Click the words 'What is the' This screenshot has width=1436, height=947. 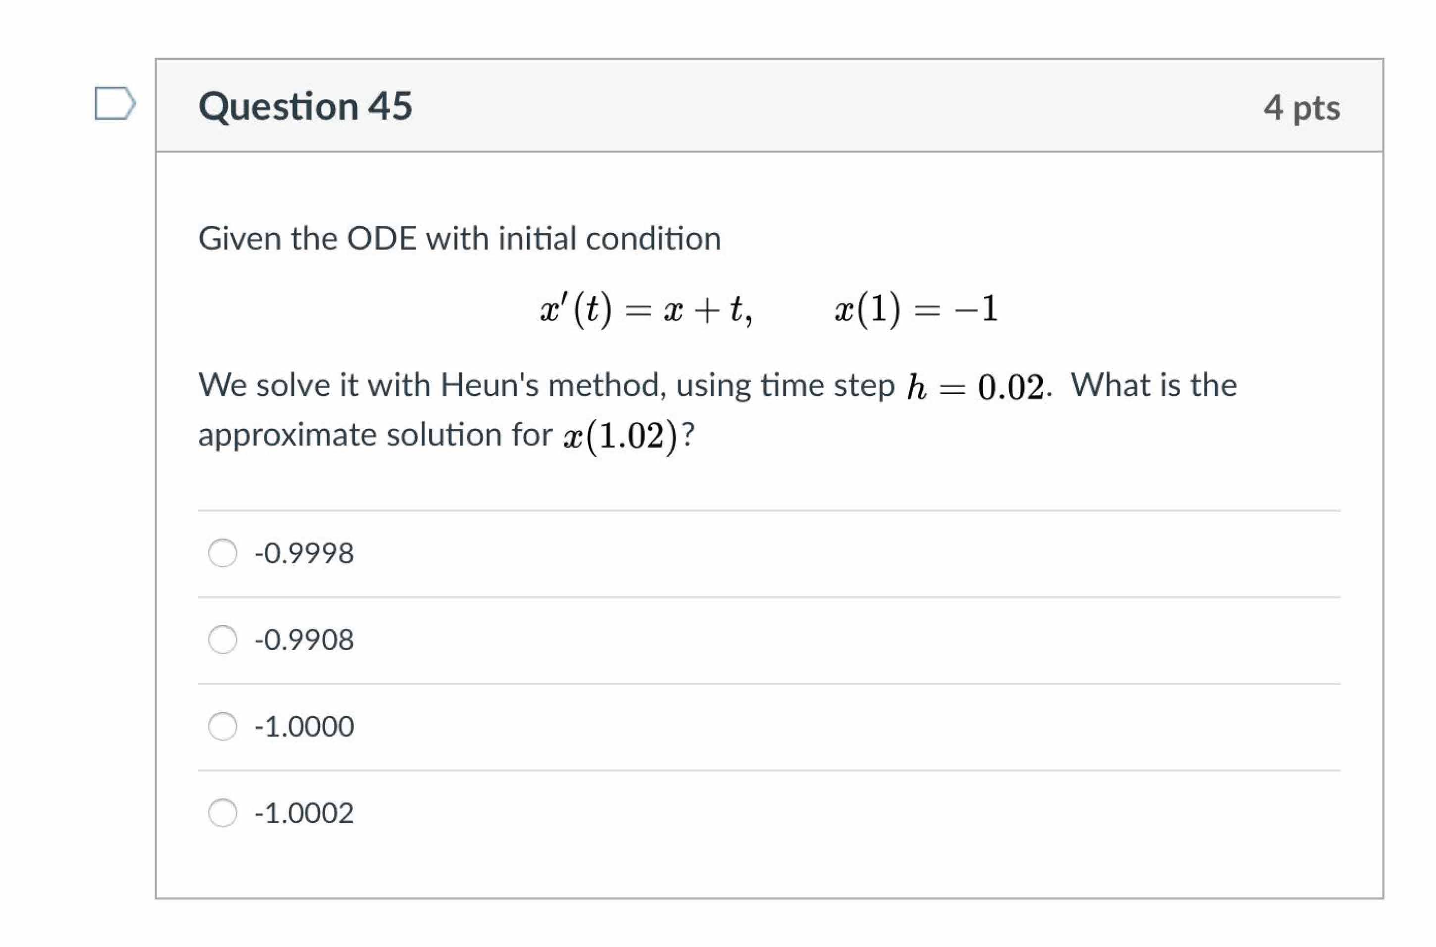pyautogui.click(x=1153, y=385)
